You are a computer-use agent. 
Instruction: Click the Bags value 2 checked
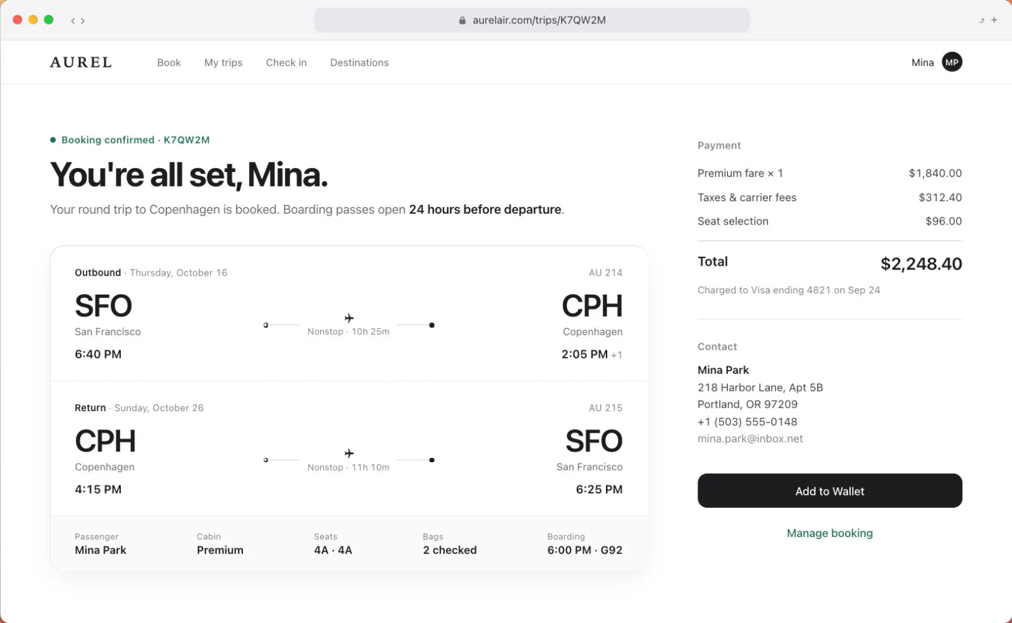click(450, 550)
